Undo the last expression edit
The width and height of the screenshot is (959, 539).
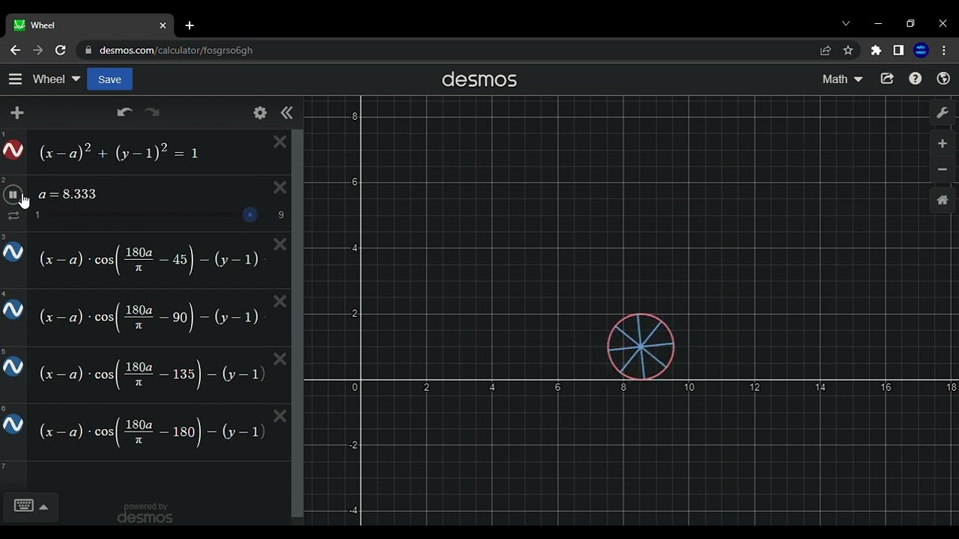[124, 112]
